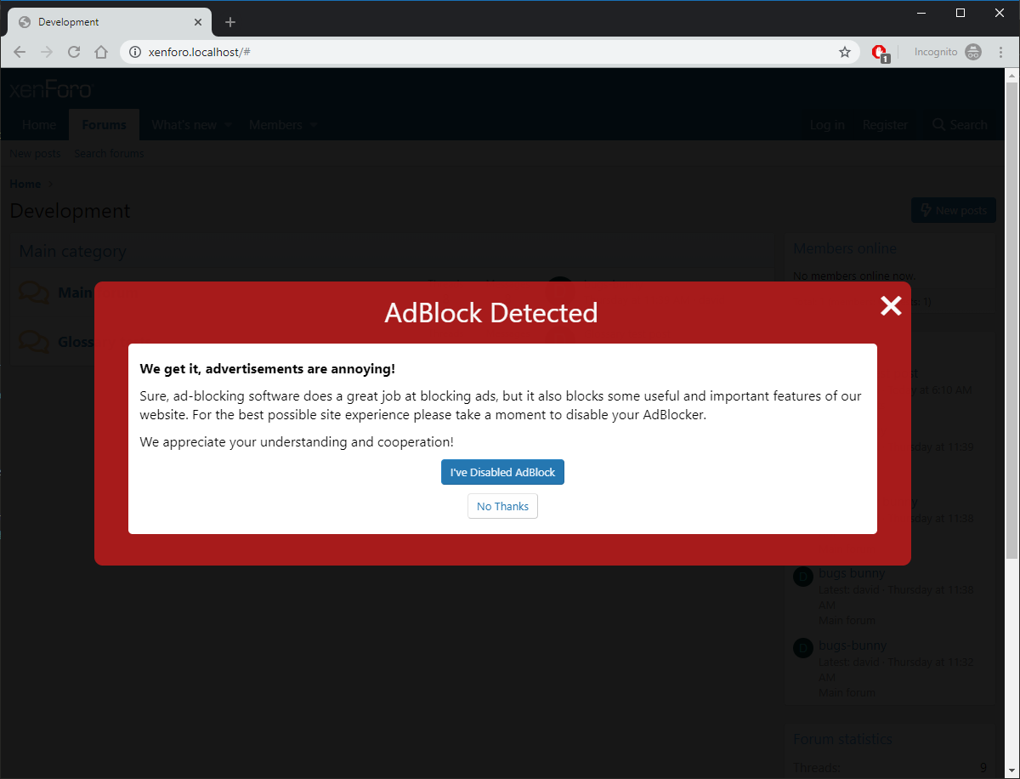Close the AdBlock Detected popup with X
This screenshot has height=779, width=1020.
point(890,306)
